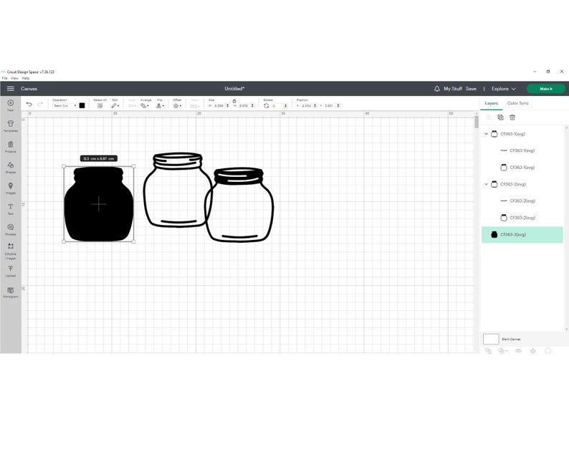
Task: Click Save in the header
Action: [471, 89]
